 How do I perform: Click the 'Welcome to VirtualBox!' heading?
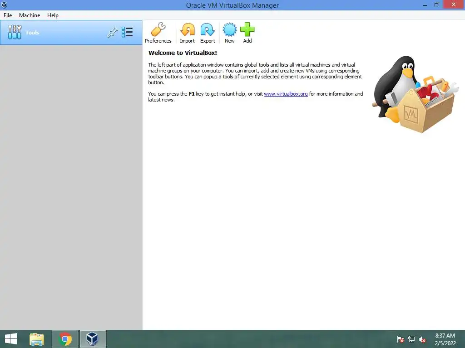point(183,53)
